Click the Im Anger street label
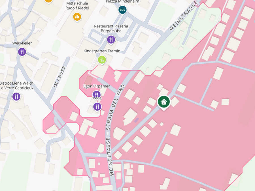 60,77
